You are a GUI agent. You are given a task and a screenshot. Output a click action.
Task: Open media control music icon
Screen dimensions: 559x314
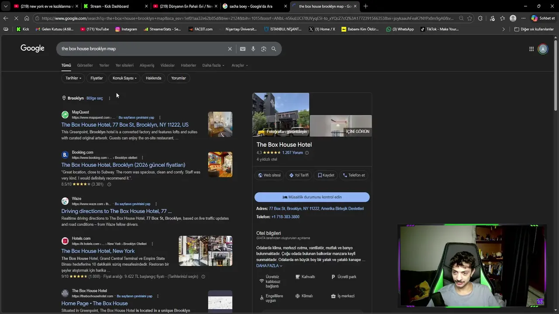(492, 18)
